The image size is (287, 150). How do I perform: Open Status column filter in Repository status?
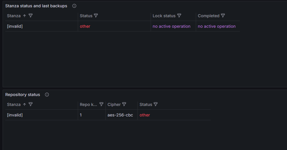pos(156,104)
